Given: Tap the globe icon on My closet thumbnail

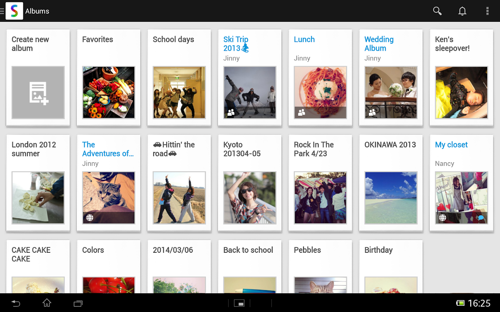Looking at the screenshot, I should [x=442, y=218].
